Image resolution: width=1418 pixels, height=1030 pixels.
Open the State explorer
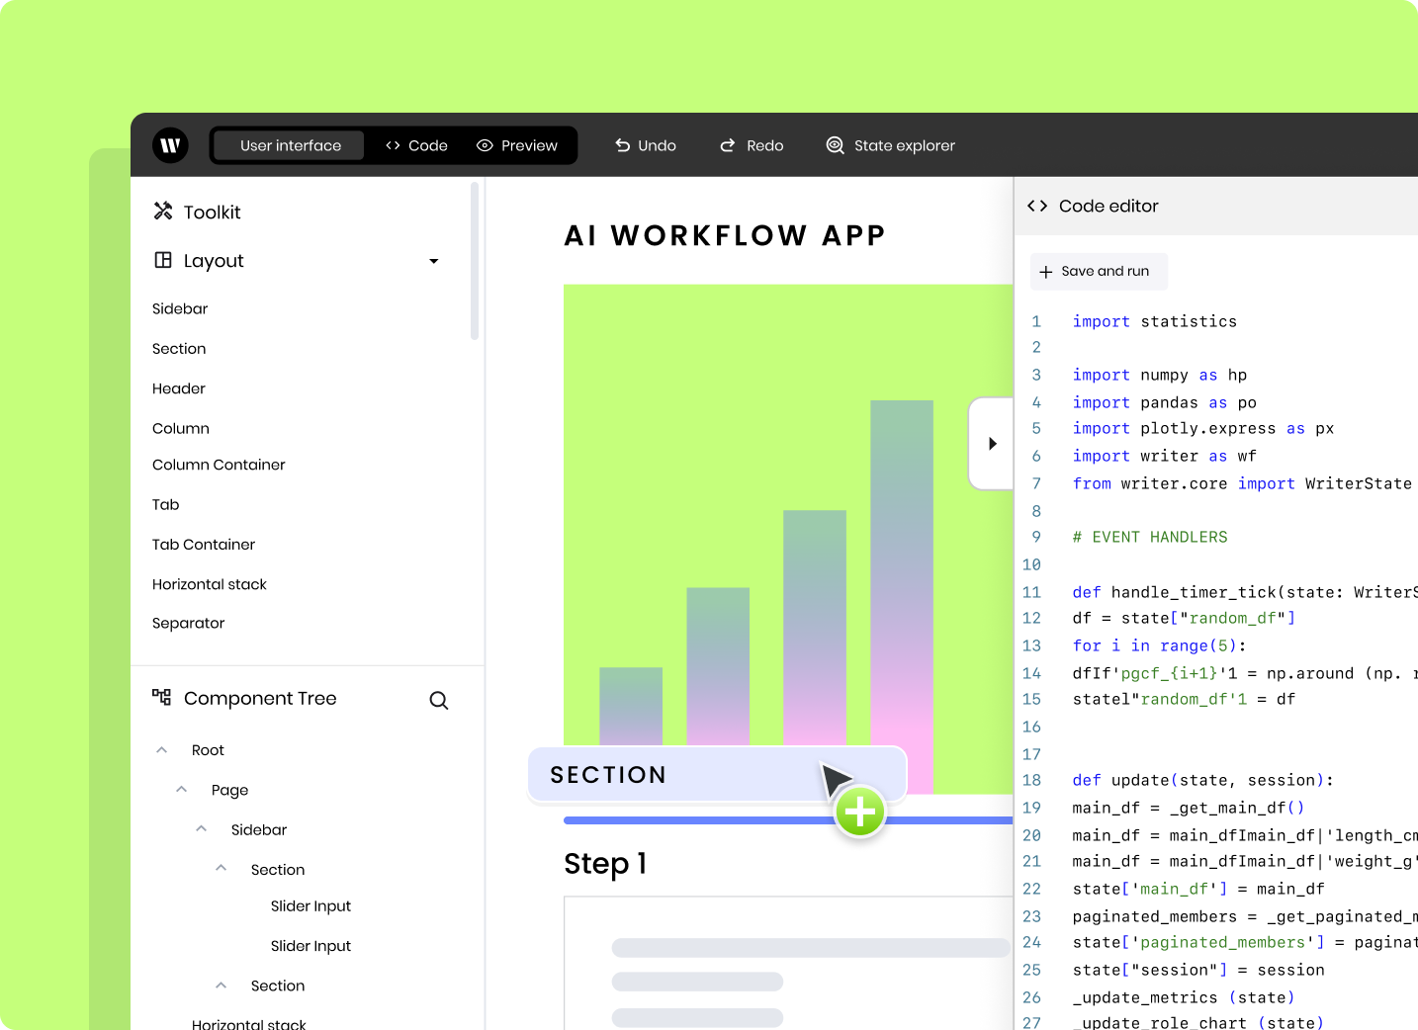[835, 144]
